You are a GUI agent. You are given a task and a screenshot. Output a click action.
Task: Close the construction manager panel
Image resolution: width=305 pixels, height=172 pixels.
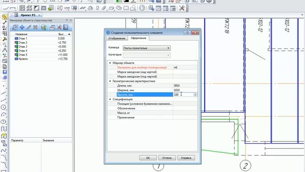(x=71, y=20)
